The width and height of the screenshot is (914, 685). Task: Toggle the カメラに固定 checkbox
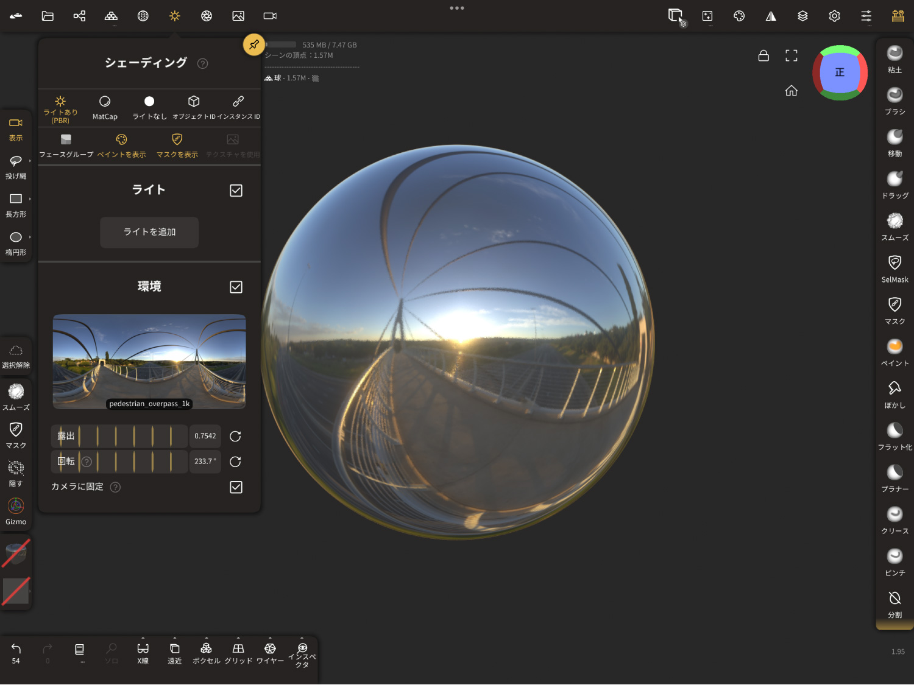[x=236, y=487]
